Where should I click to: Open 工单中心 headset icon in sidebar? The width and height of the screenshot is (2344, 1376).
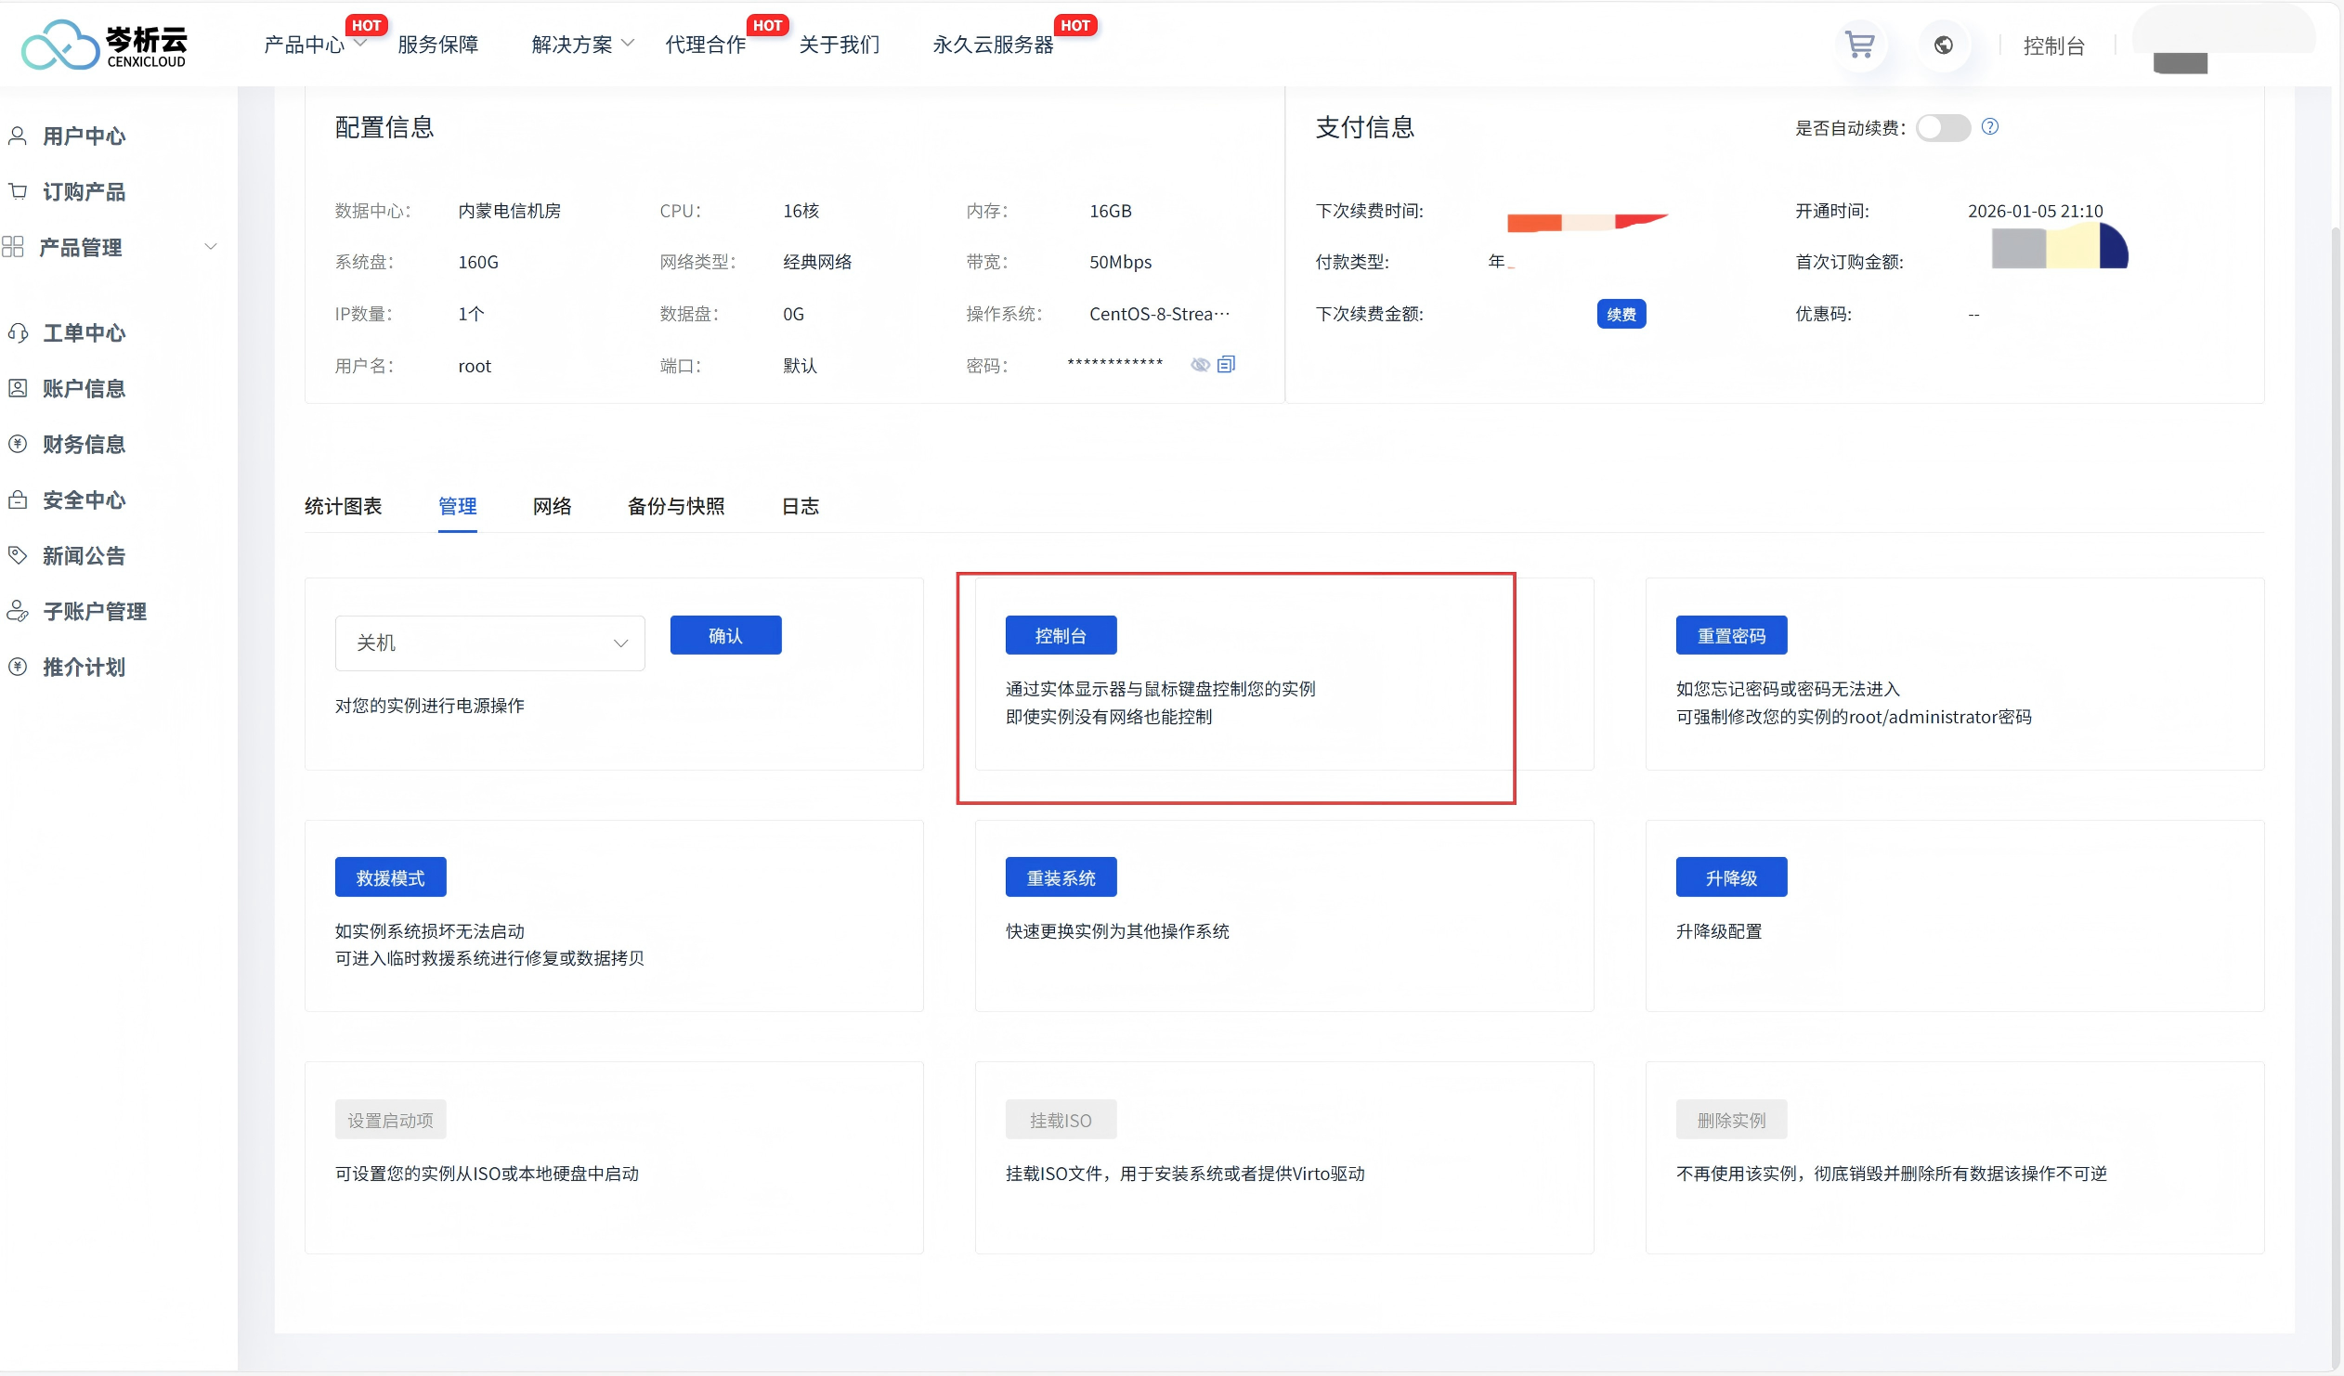pyautogui.click(x=18, y=332)
